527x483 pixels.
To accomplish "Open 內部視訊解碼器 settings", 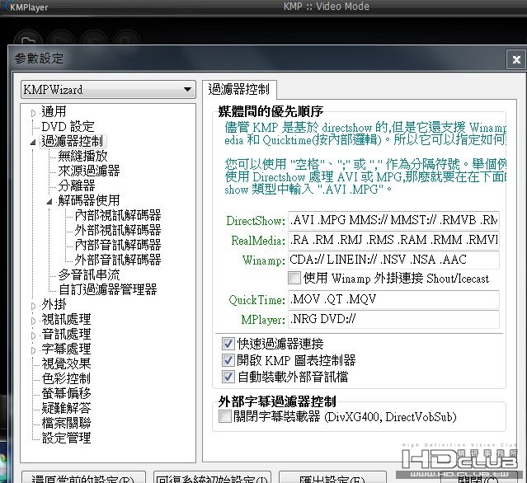I will pyautogui.click(x=118, y=215).
